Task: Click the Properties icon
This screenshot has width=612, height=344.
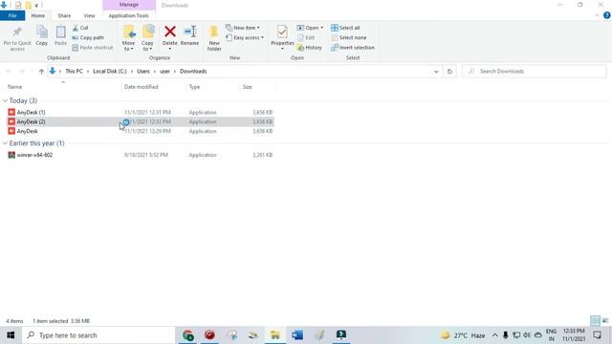Action: pos(282,32)
